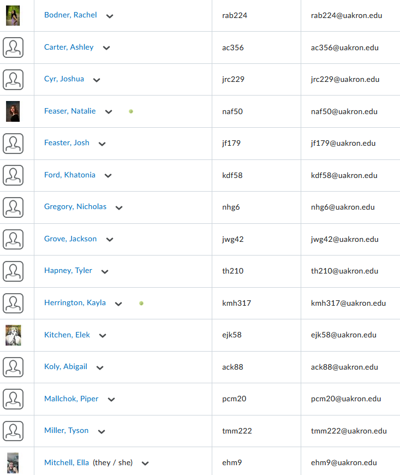
Task: Click Khatonia Ford's placeholder profile icon
Action: (13, 175)
